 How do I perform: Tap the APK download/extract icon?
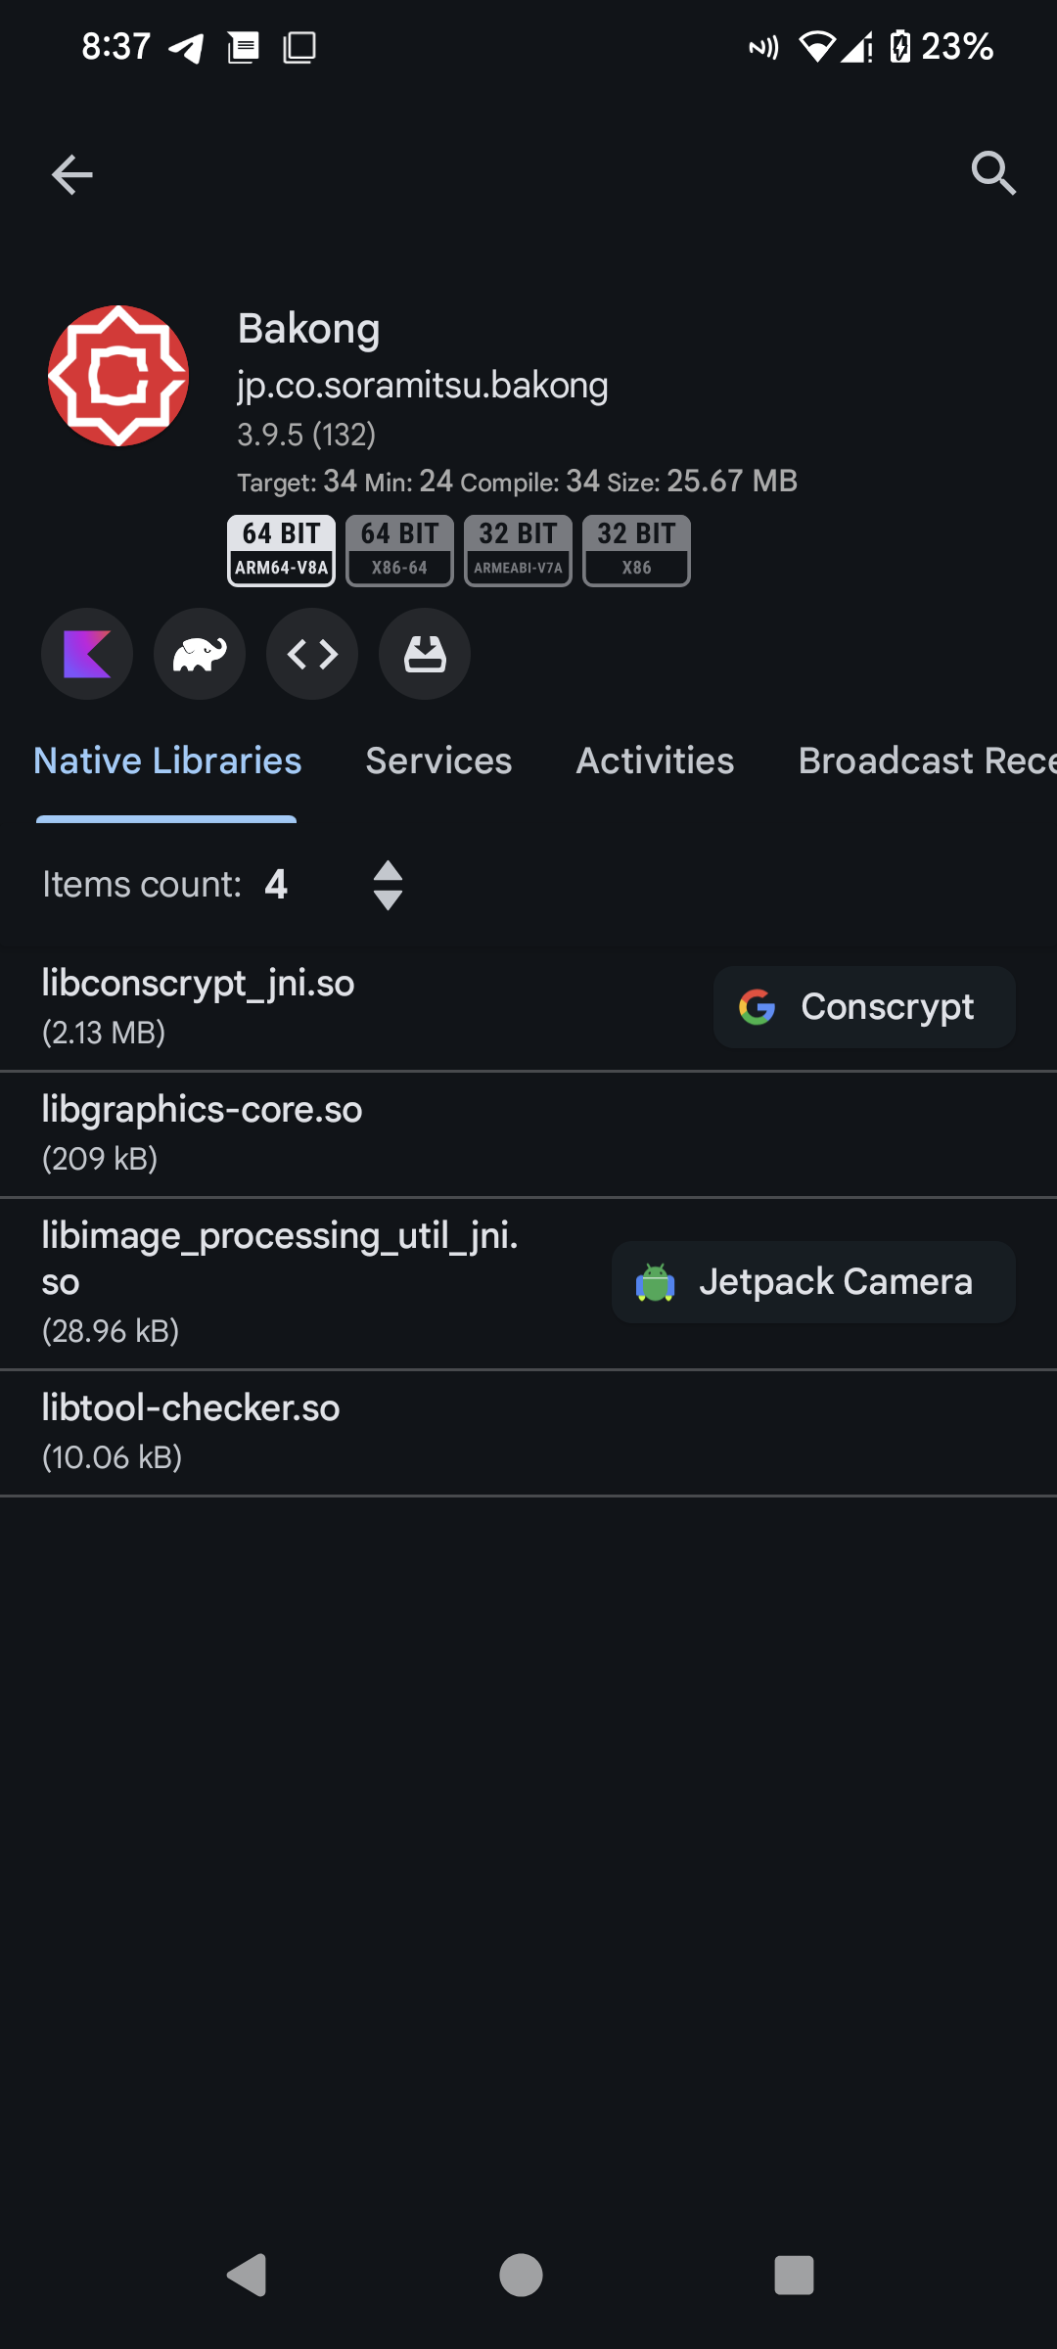[x=425, y=654]
